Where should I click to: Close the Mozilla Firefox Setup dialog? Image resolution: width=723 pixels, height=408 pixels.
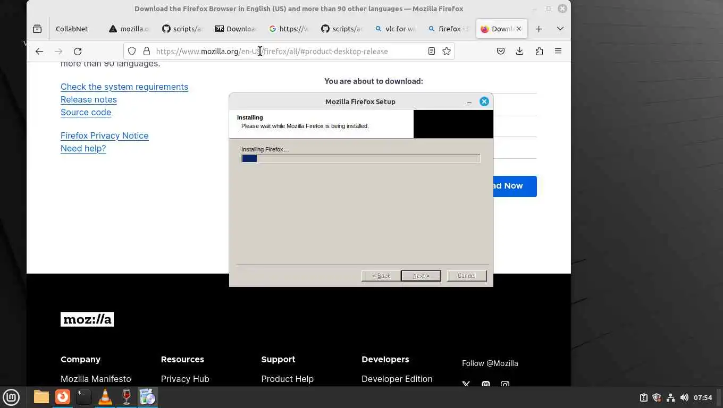[x=484, y=101]
